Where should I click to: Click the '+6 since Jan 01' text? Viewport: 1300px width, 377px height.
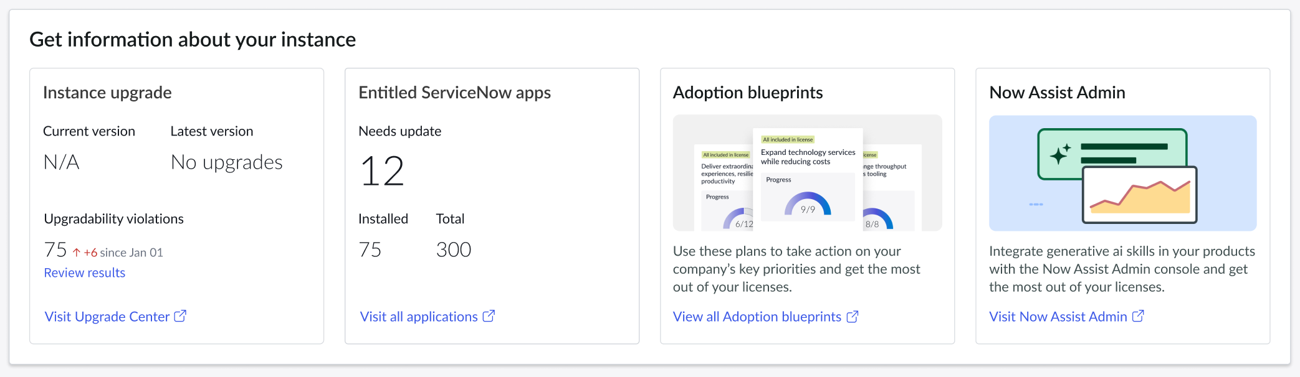click(123, 253)
